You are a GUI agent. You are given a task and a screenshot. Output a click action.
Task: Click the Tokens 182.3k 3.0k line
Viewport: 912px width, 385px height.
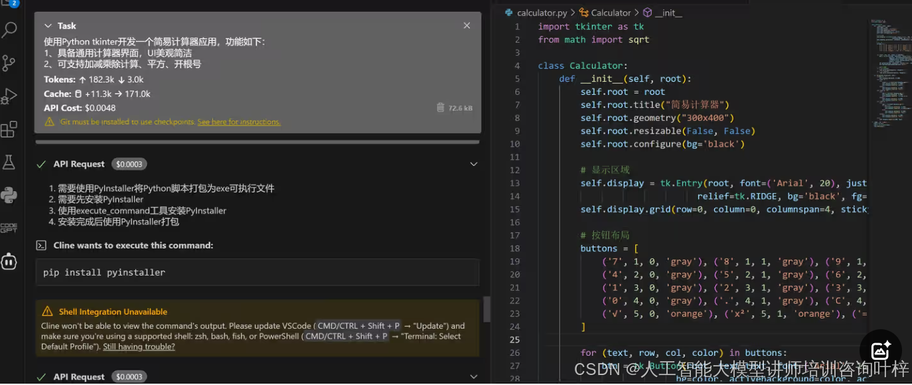click(94, 80)
